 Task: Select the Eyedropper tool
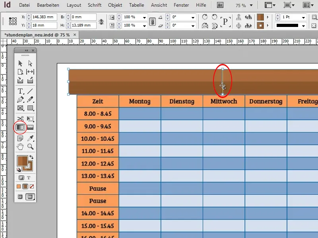(x=31, y=138)
